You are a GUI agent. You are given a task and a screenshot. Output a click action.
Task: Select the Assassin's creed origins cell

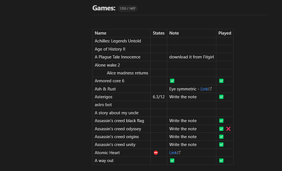tap(121, 136)
